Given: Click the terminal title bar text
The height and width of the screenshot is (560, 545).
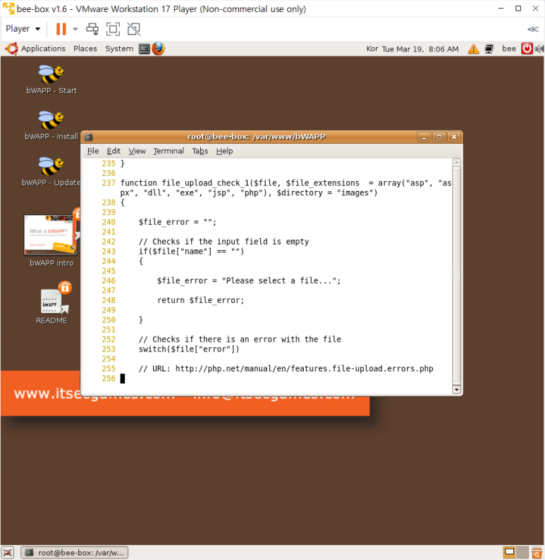Looking at the screenshot, I should point(256,137).
